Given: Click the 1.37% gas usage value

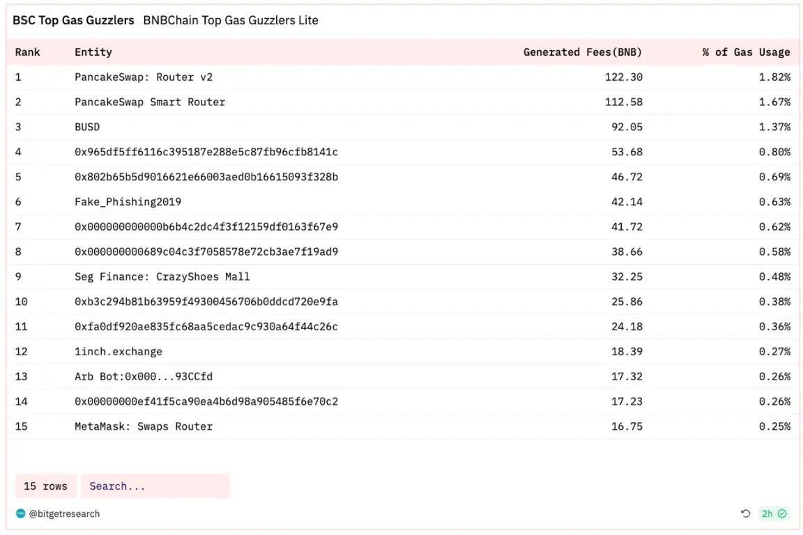Looking at the screenshot, I should pyautogui.click(x=774, y=127).
